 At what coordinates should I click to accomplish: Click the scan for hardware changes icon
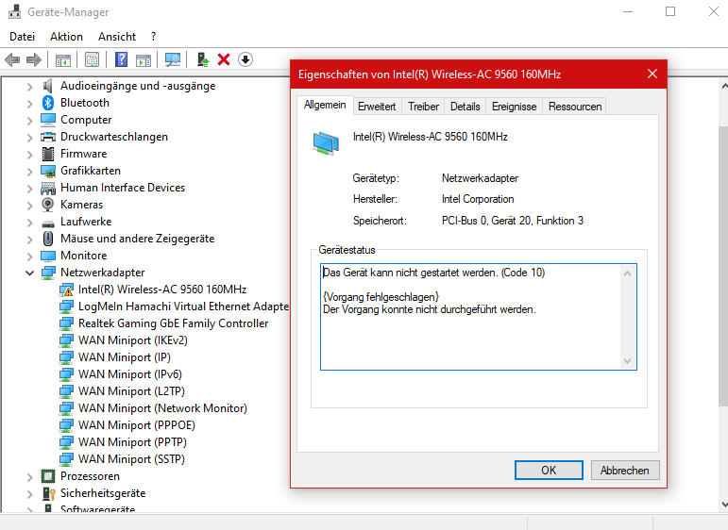pos(173,59)
